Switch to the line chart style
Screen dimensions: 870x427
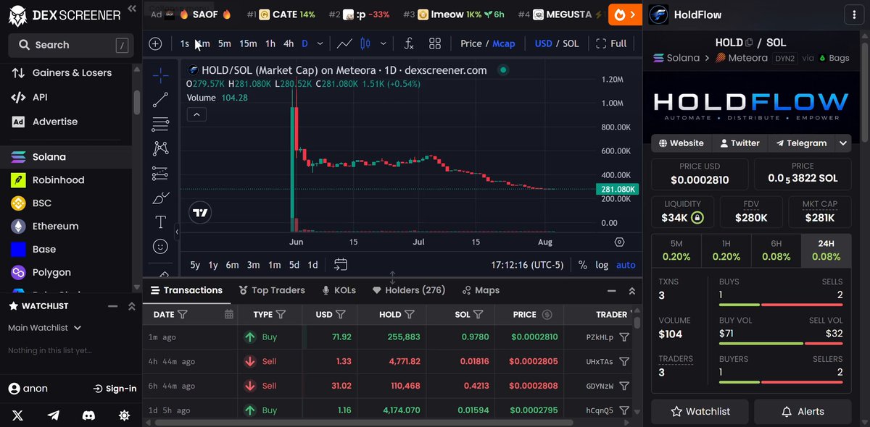point(344,43)
